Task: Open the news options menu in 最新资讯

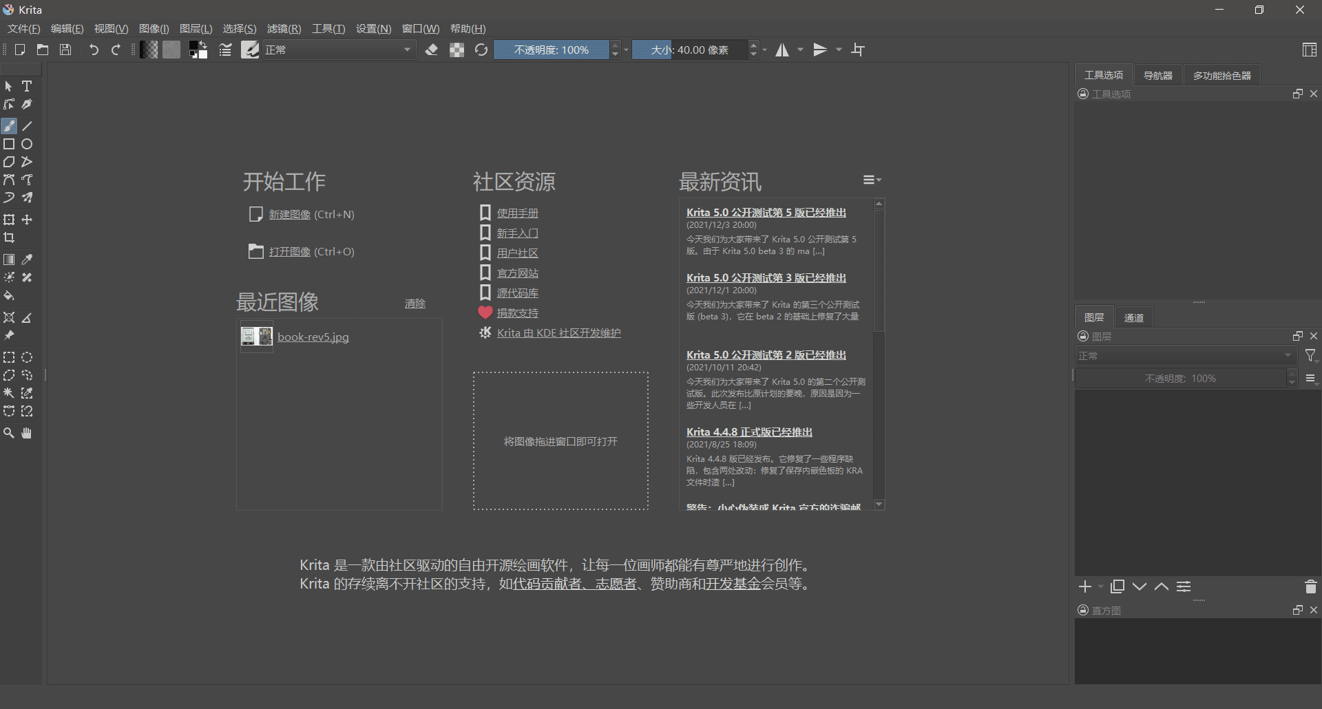Action: pyautogui.click(x=871, y=180)
